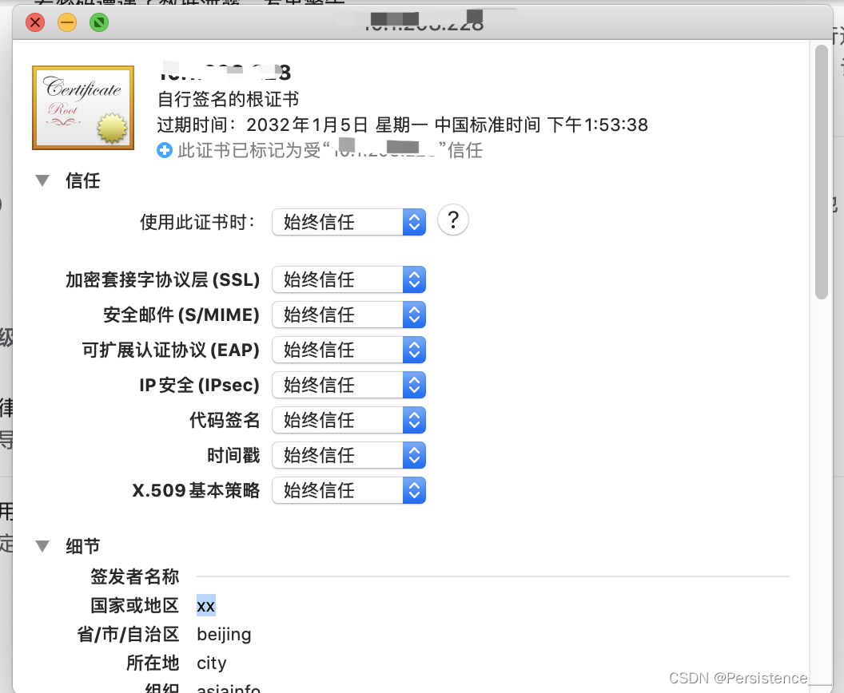844x693 pixels.
Task: Click the city locality value
Action: coord(212,663)
